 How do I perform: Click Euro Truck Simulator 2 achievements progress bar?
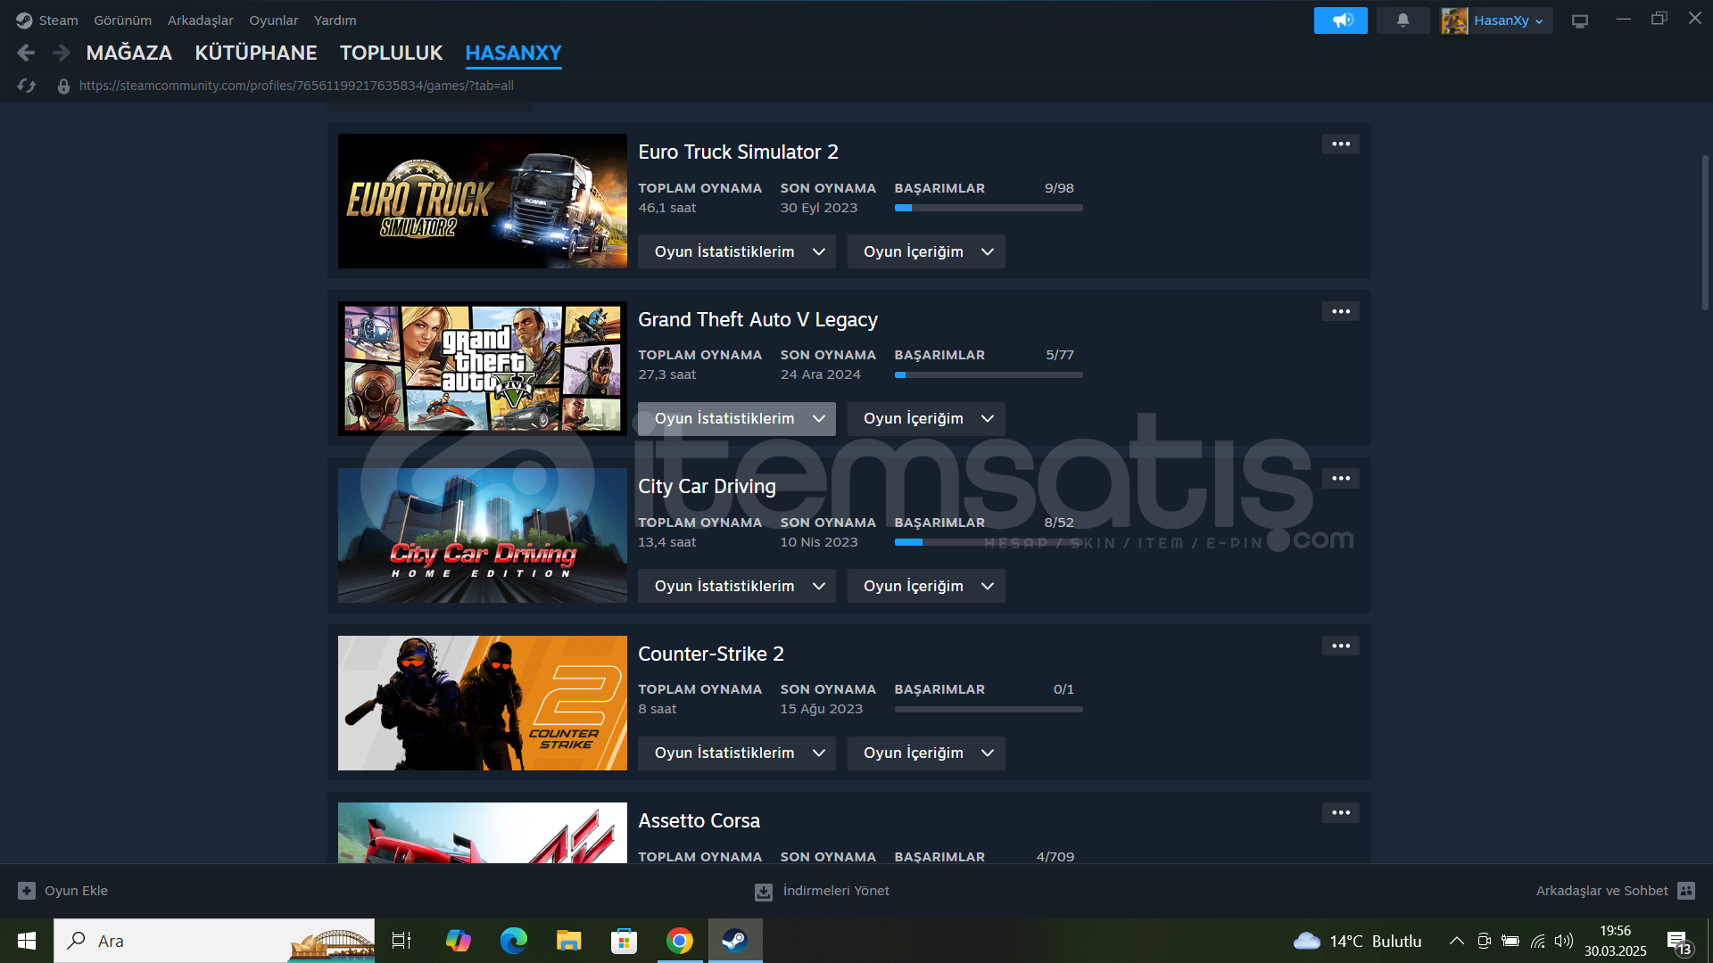989,209
